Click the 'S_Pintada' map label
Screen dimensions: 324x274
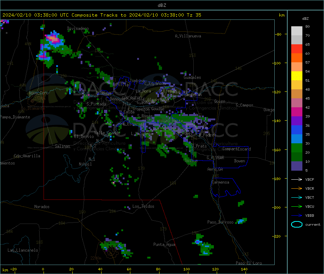pos(96,104)
